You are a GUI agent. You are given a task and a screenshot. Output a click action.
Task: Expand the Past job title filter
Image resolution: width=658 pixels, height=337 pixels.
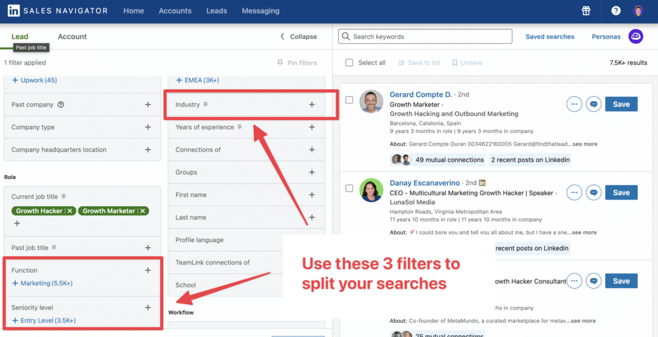tap(148, 248)
